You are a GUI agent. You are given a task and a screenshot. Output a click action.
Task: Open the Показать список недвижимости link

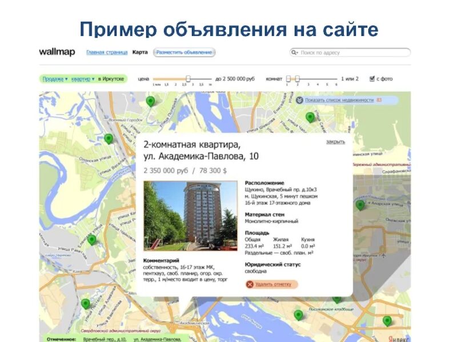coord(339,100)
